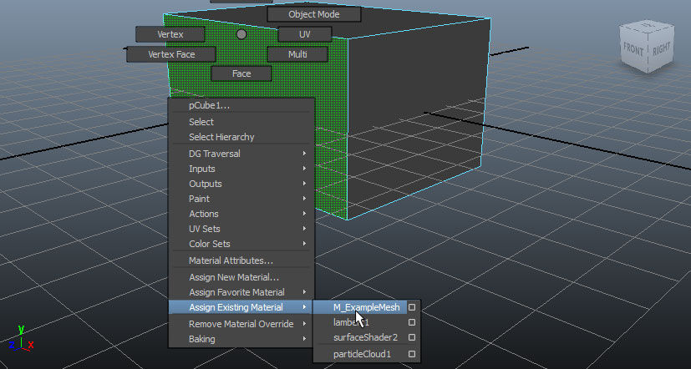Assign M_ExampleMesh material to the cube
Screen dimensions: 691x369
click(x=366, y=307)
